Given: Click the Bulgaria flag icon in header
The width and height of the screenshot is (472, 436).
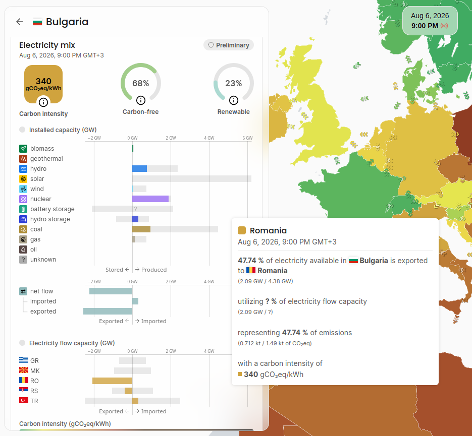Looking at the screenshot, I should click(37, 22).
